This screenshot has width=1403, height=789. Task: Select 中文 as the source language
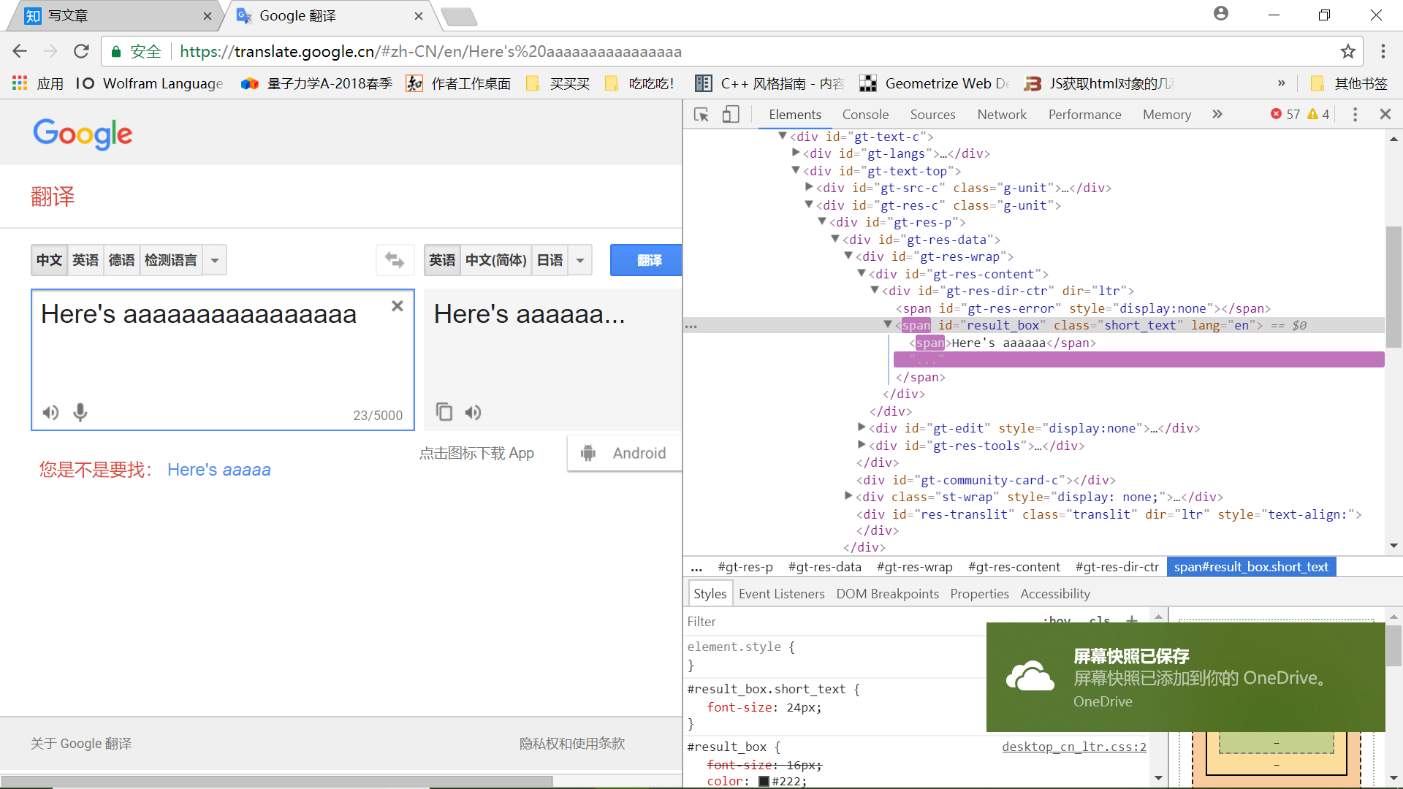[49, 260]
